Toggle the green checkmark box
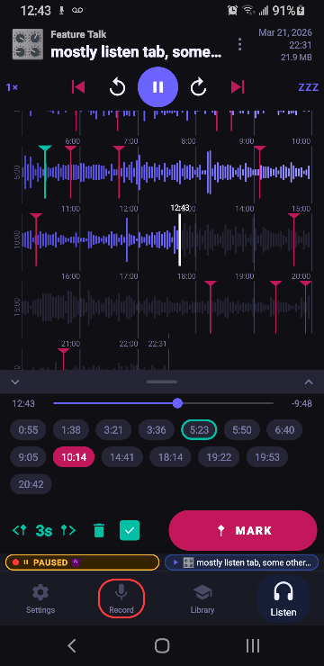Screen dimensions: 324x666 point(130,530)
